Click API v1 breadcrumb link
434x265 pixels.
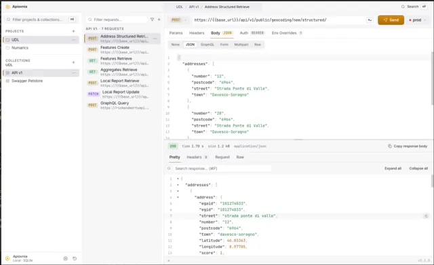click(194, 7)
